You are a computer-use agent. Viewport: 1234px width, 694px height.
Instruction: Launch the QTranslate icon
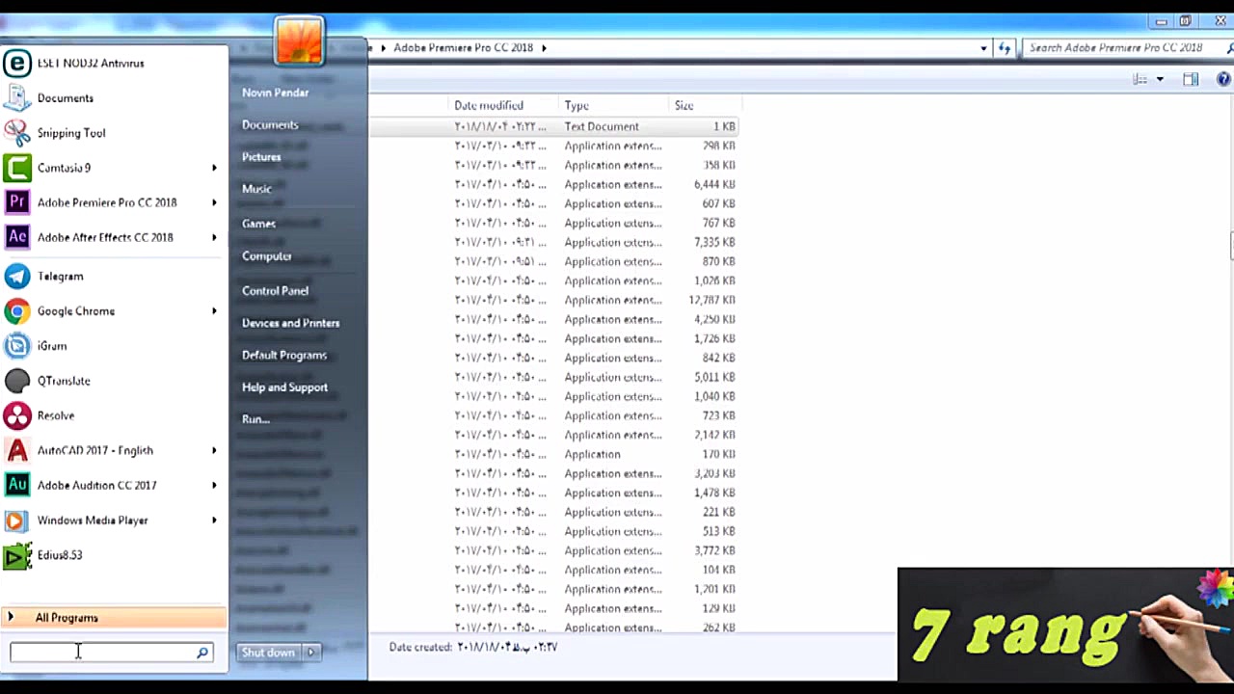pos(17,381)
